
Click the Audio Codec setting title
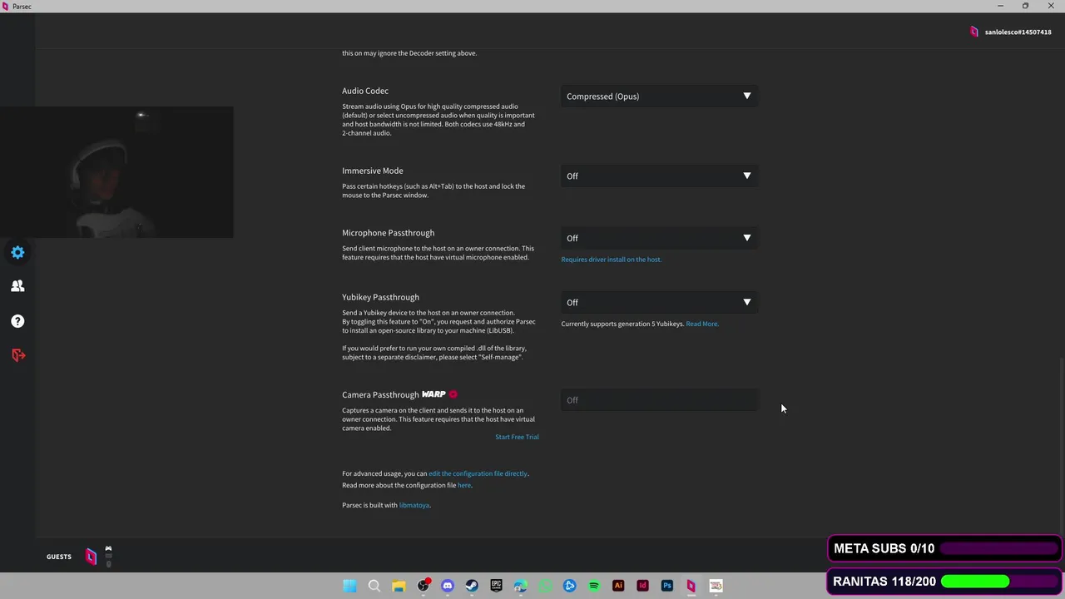[x=365, y=91]
